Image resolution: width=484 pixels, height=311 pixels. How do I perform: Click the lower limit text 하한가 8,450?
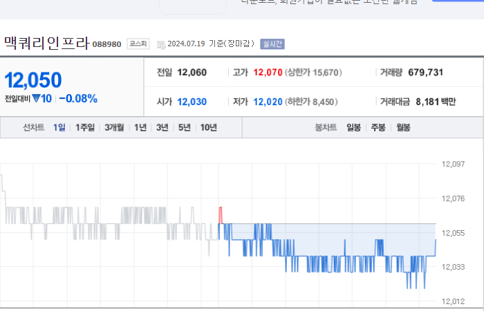pos(311,102)
